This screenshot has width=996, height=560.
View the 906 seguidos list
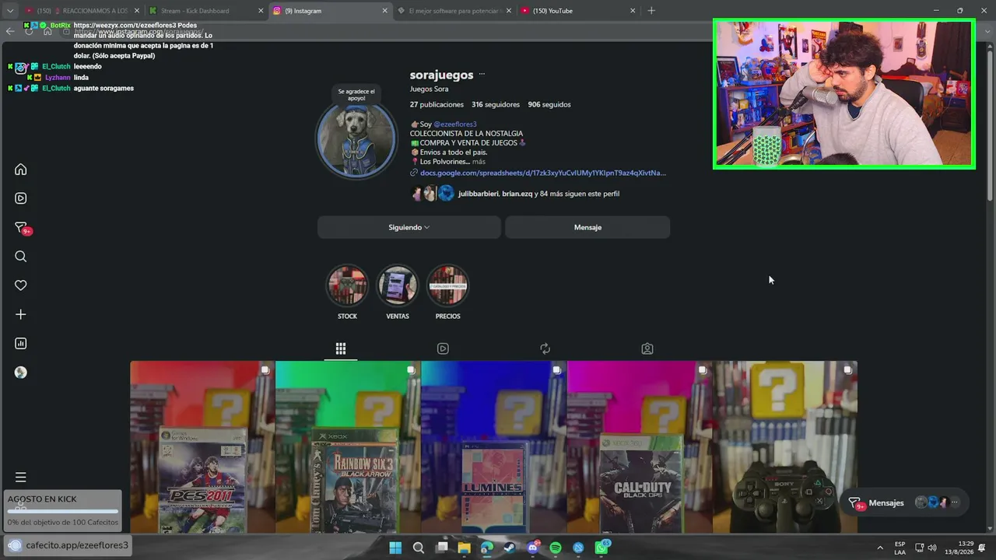[x=549, y=104]
